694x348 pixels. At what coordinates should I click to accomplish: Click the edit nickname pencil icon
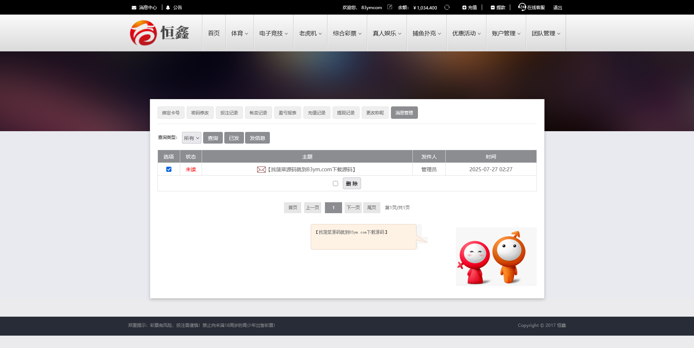point(389,7)
